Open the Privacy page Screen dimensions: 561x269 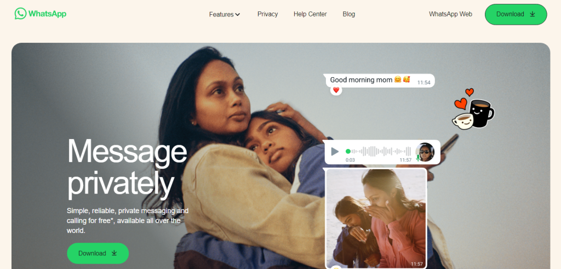point(267,14)
